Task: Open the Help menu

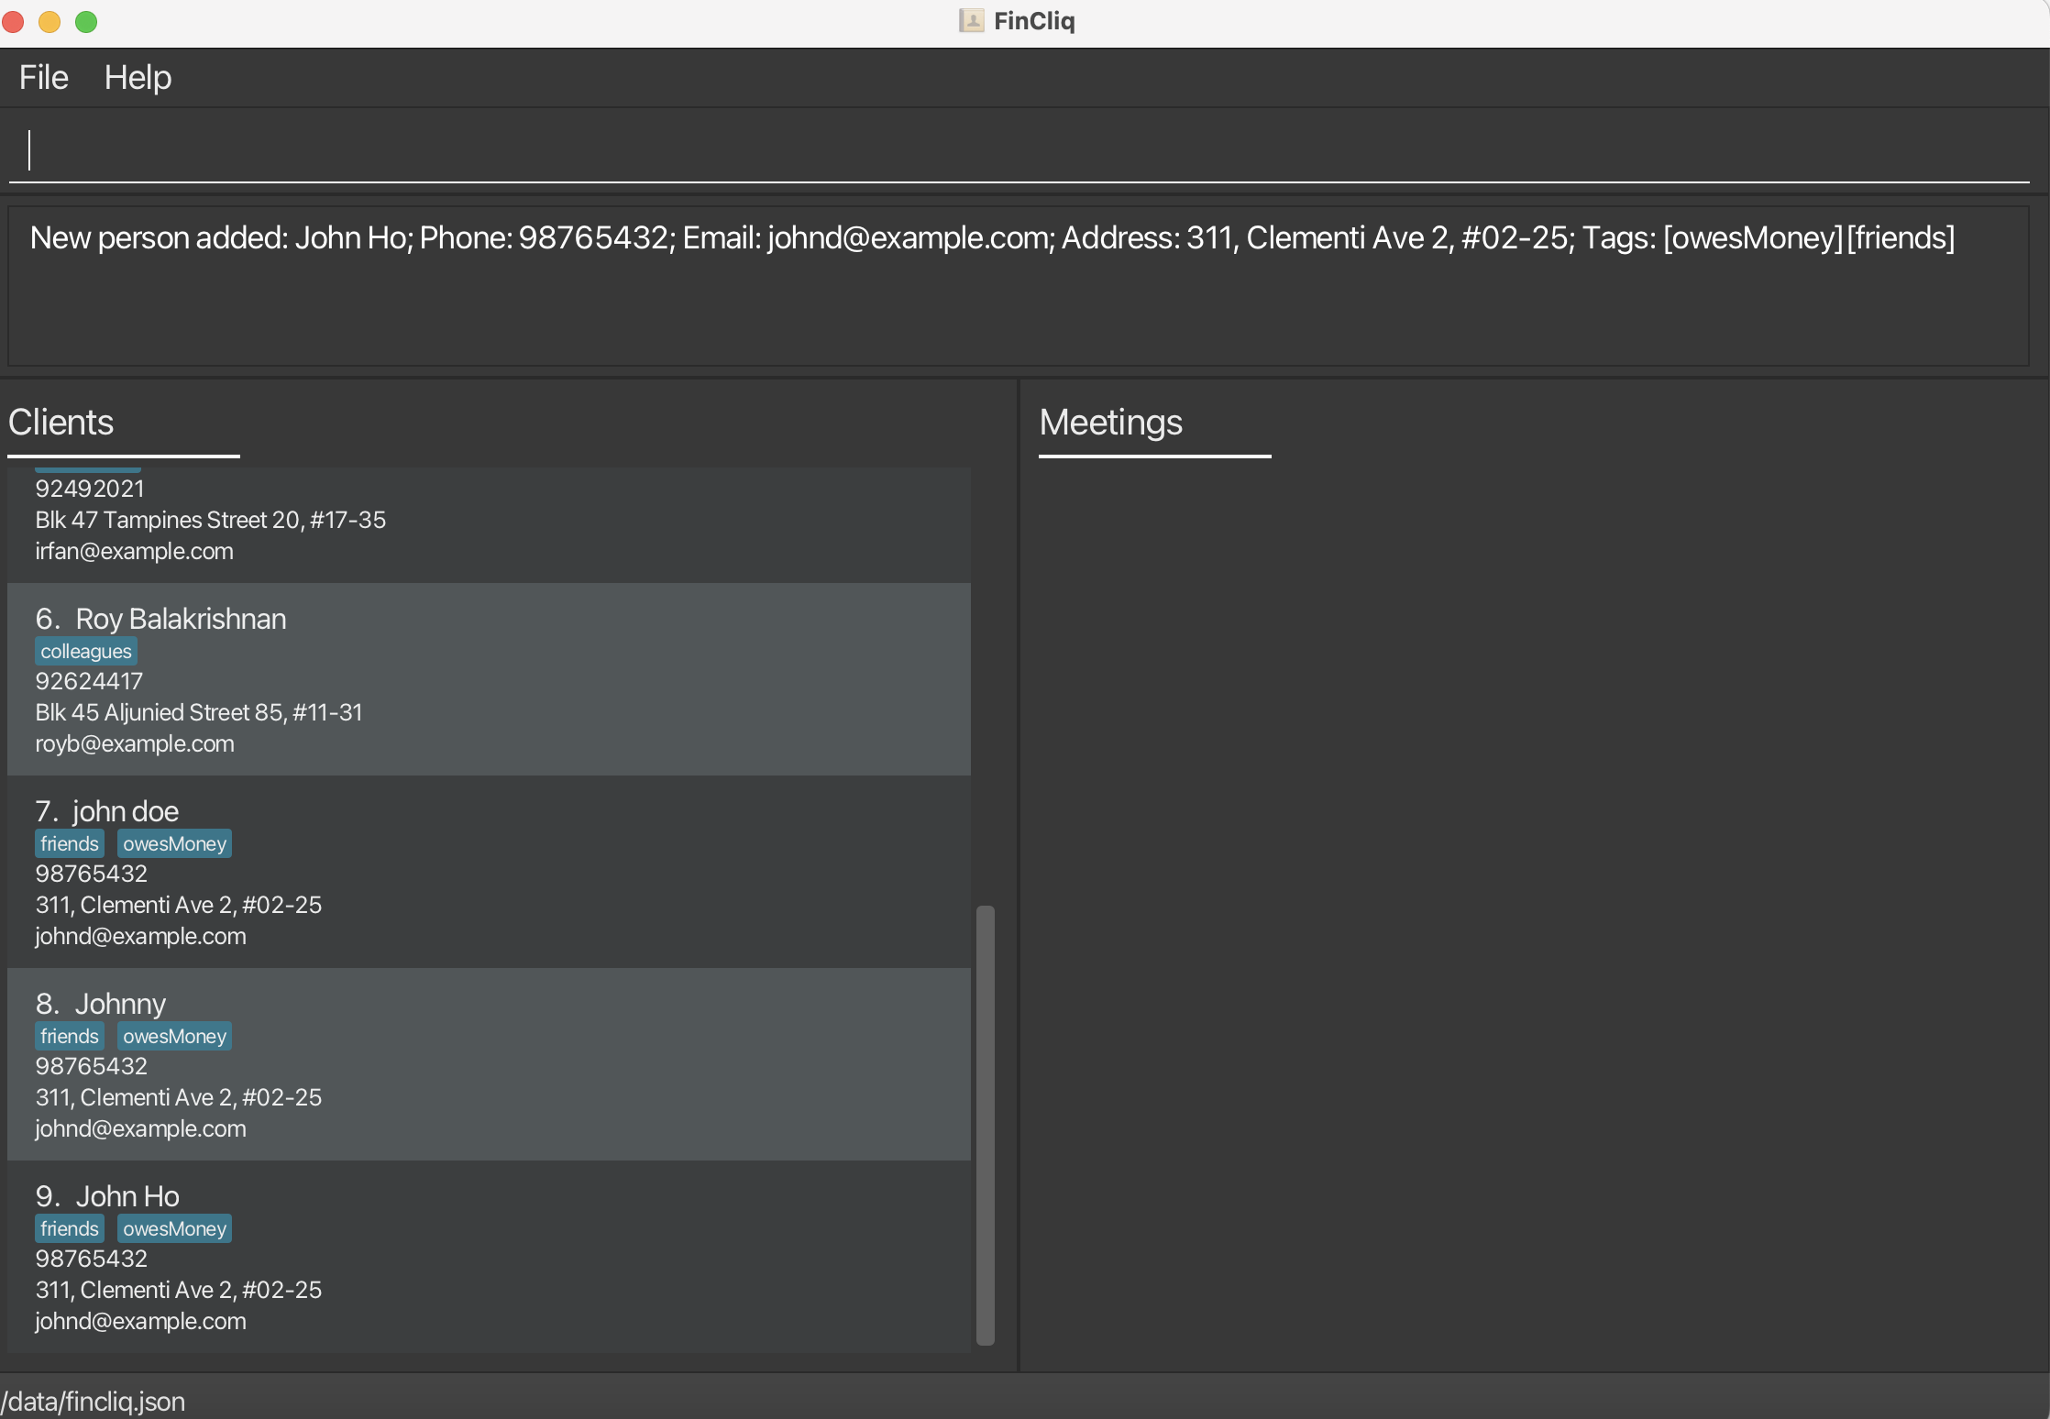Action: 138,78
